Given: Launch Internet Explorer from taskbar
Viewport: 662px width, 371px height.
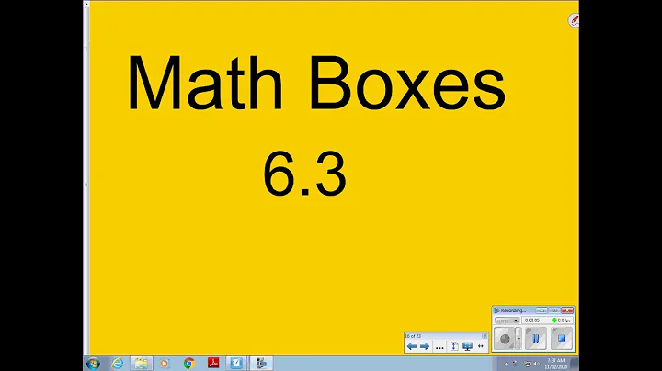Looking at the screenshot, I should tap(118, 363).
